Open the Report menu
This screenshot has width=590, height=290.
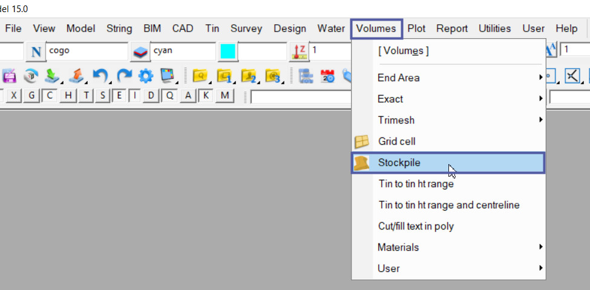452,28
